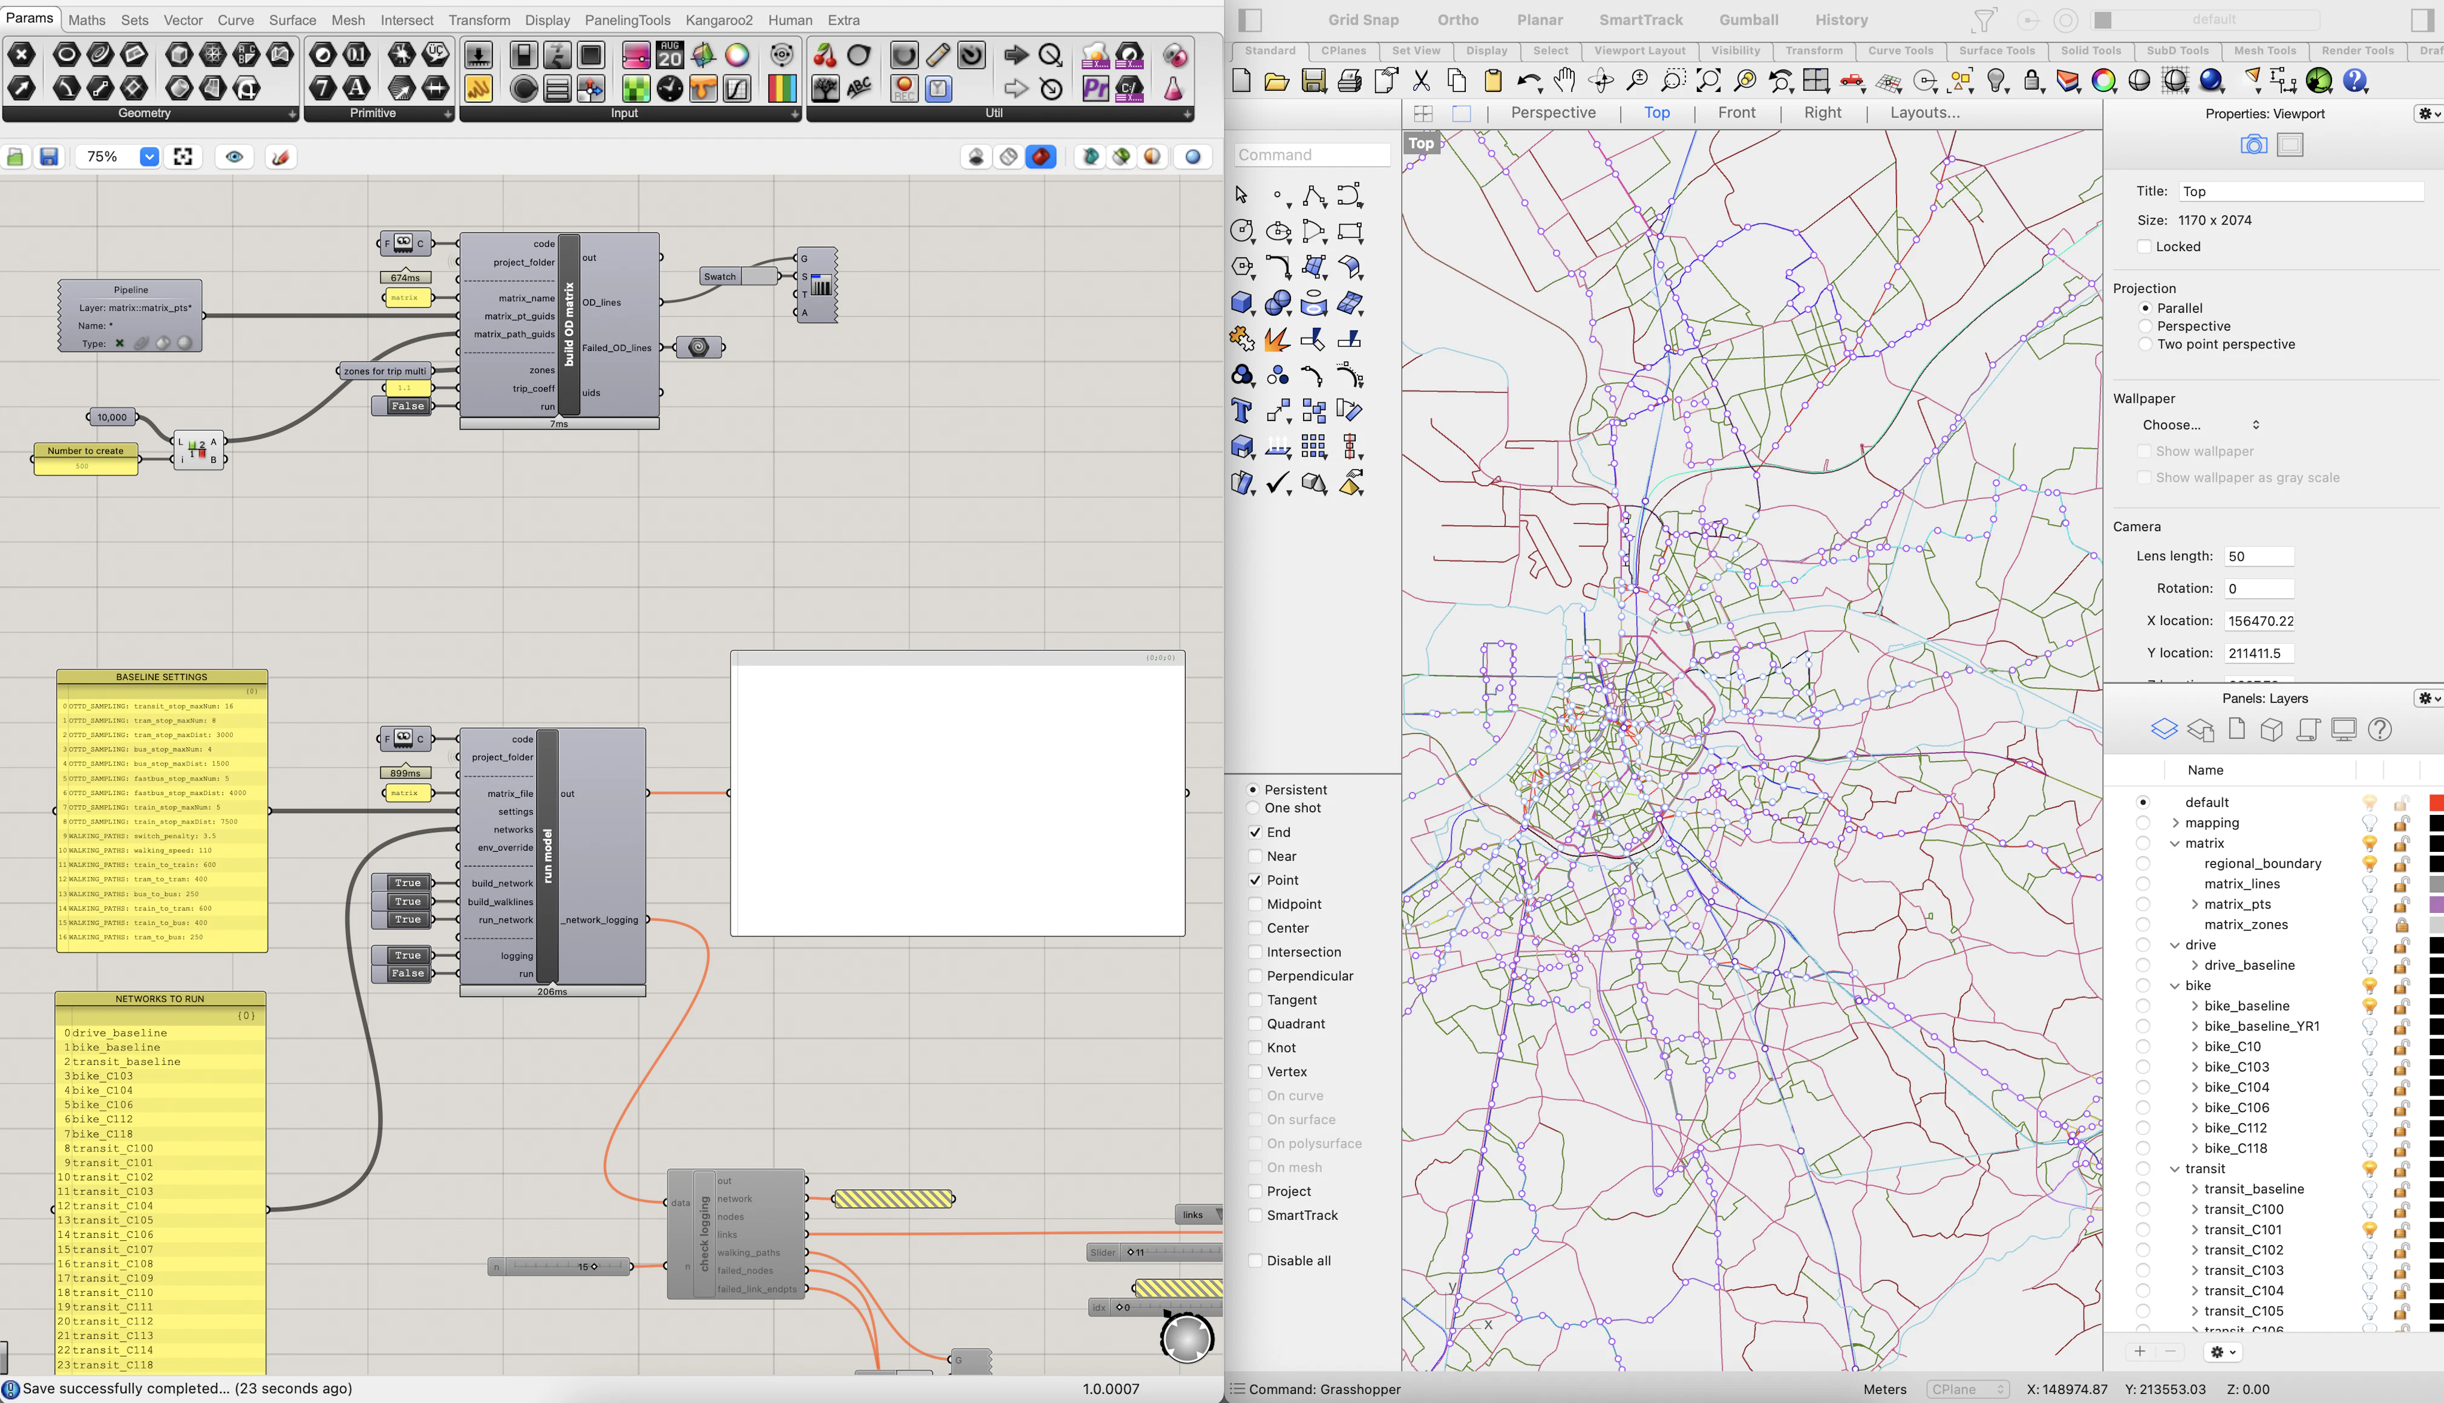Viewport: 2444px width, 1403px height.
Task: Enable the Intersection osnap
Action: click(1254, 952)
